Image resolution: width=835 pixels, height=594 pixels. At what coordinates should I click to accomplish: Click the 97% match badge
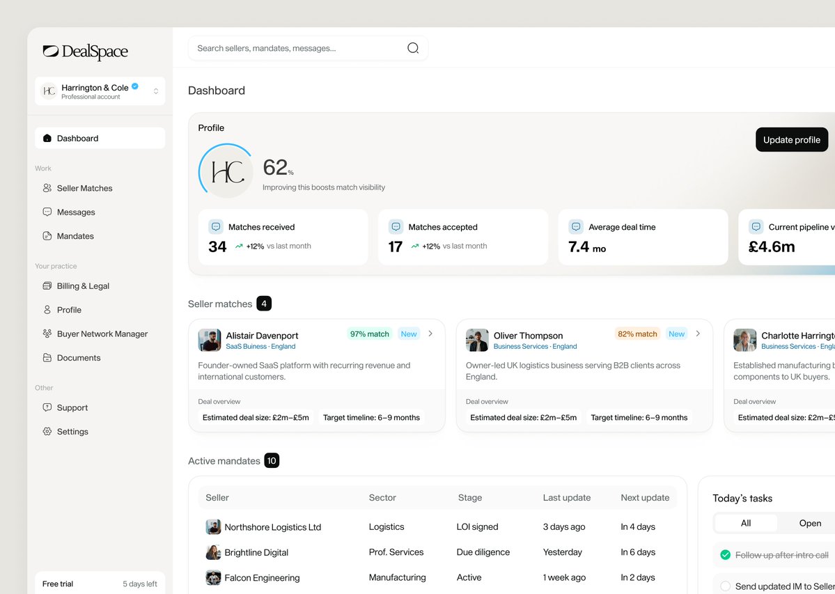point(370,334)
